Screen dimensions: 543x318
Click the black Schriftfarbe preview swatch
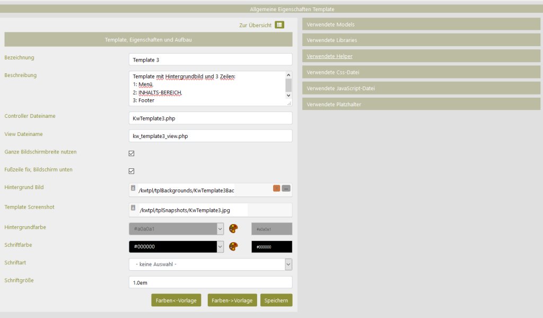pos(271,247)
